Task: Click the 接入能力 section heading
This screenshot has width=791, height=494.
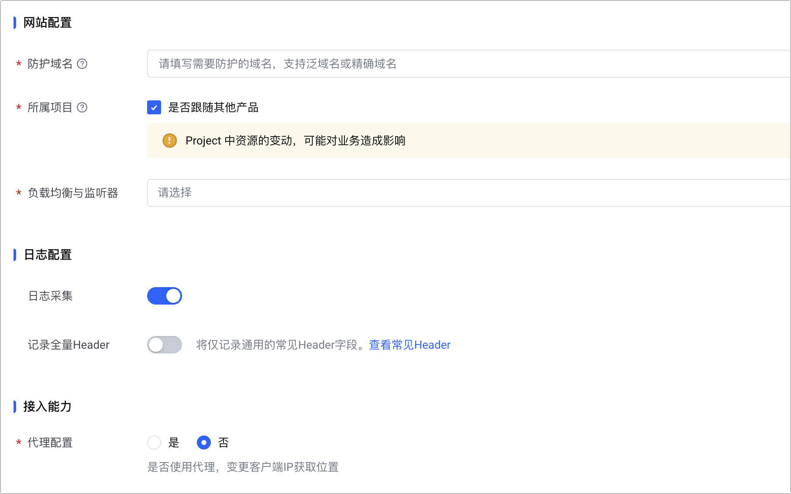Action: (47, 407)
